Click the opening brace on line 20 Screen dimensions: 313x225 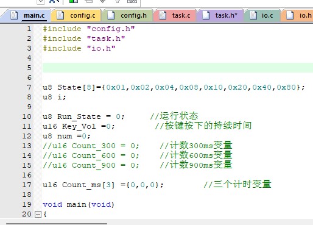coord(45,214)
